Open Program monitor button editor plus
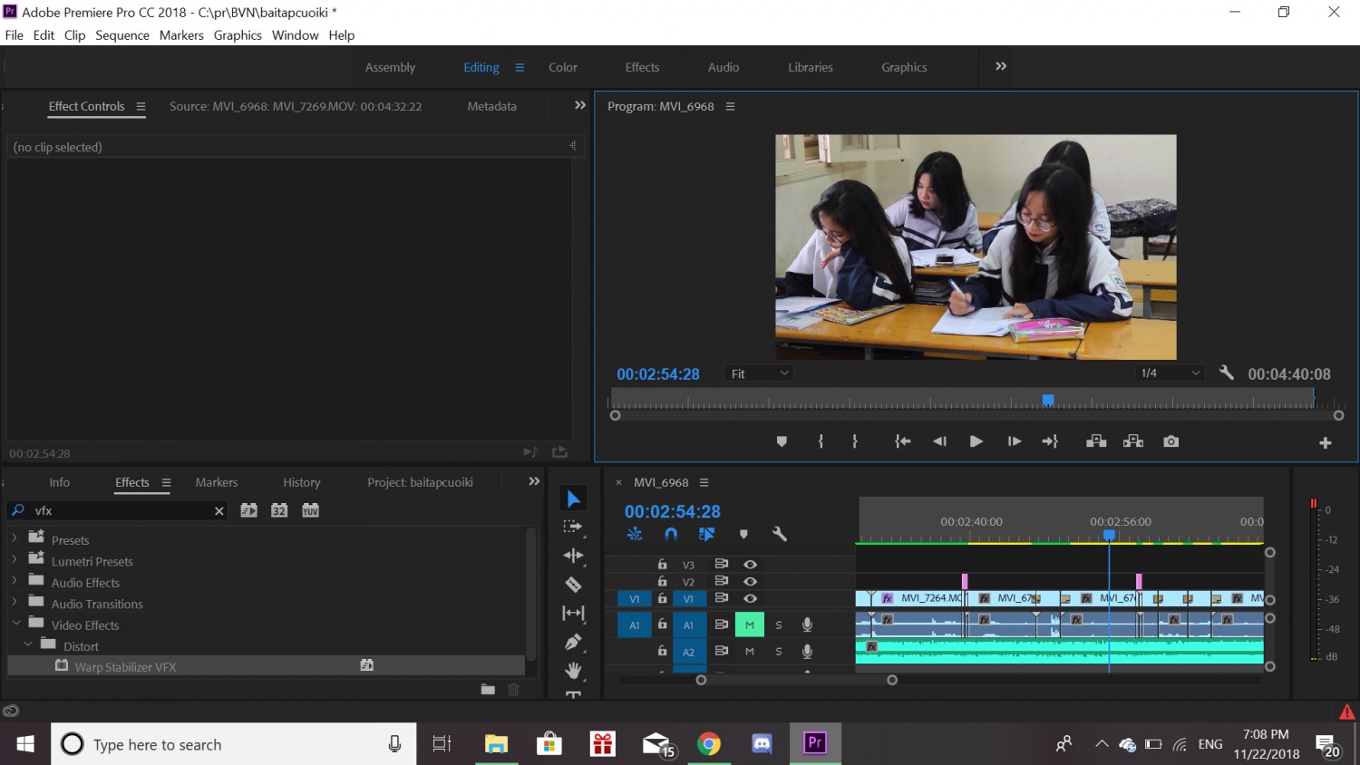Screen dimensions: 1360x765 click(1326, 442)
